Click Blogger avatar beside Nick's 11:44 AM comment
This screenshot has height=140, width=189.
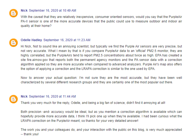13,99
